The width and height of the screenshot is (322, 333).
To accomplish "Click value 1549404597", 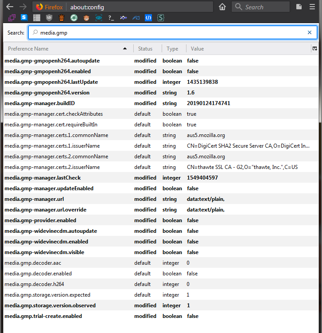I will tap(202, 178).
